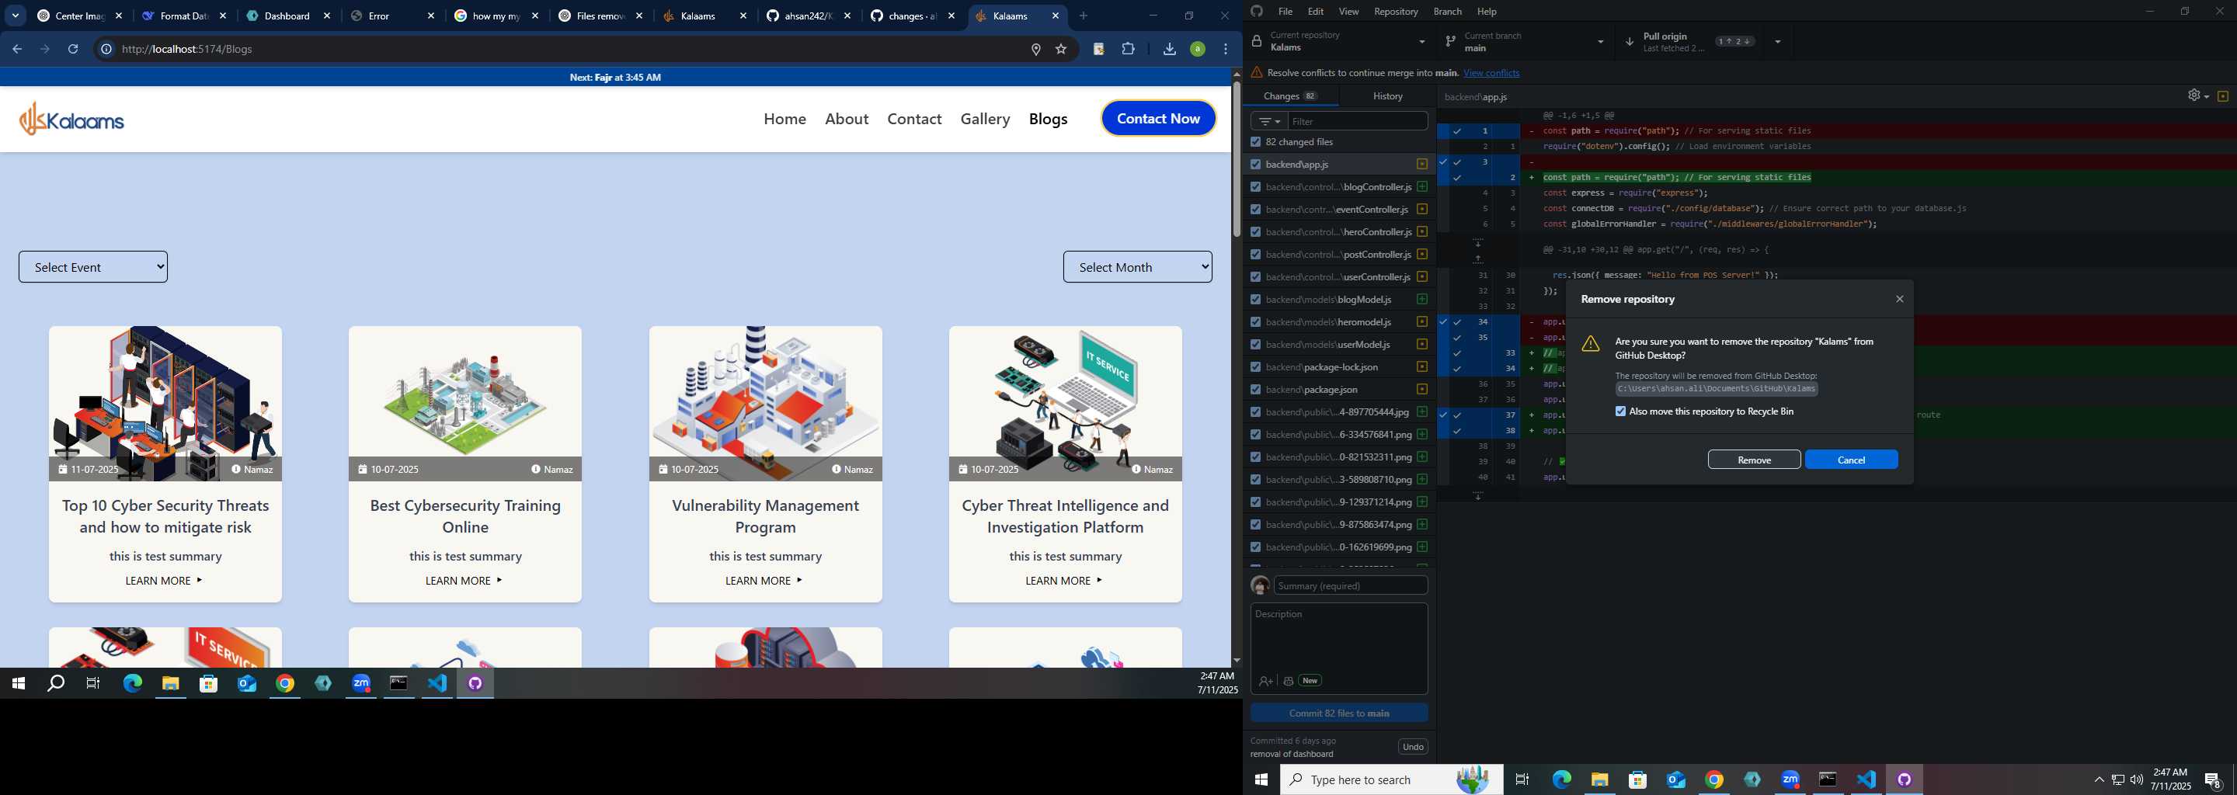Click the modified status icon for backend\app.js

(1421, 164)
